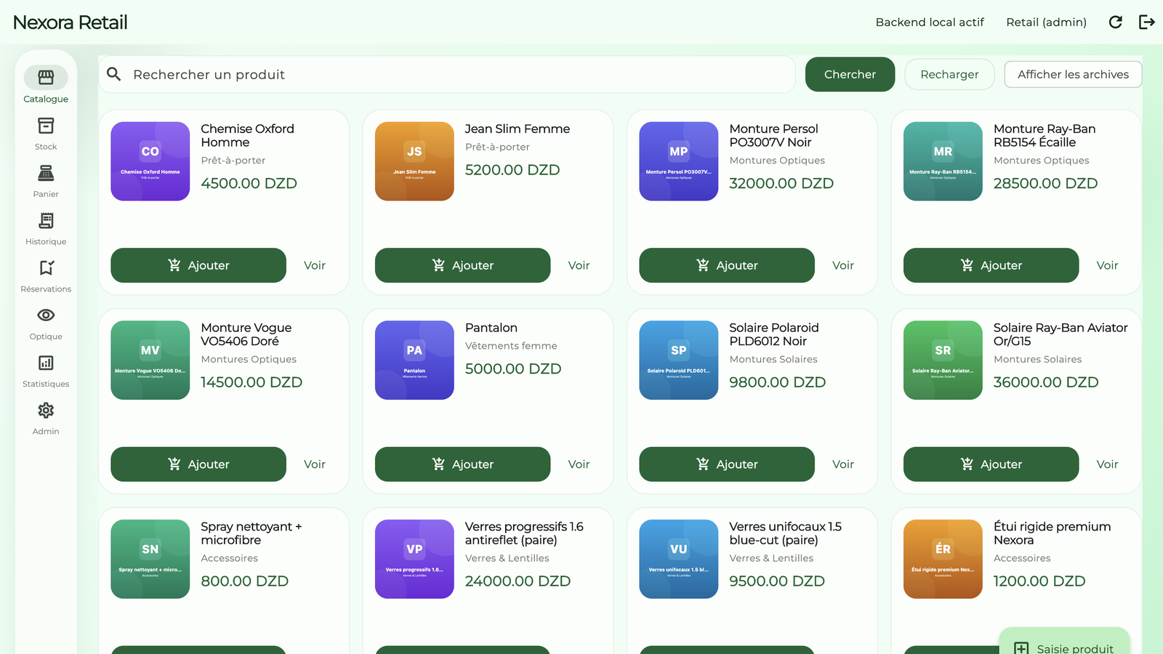View details of Monture Ray-Ban RB5154 Écaille

click(1107, 265)
